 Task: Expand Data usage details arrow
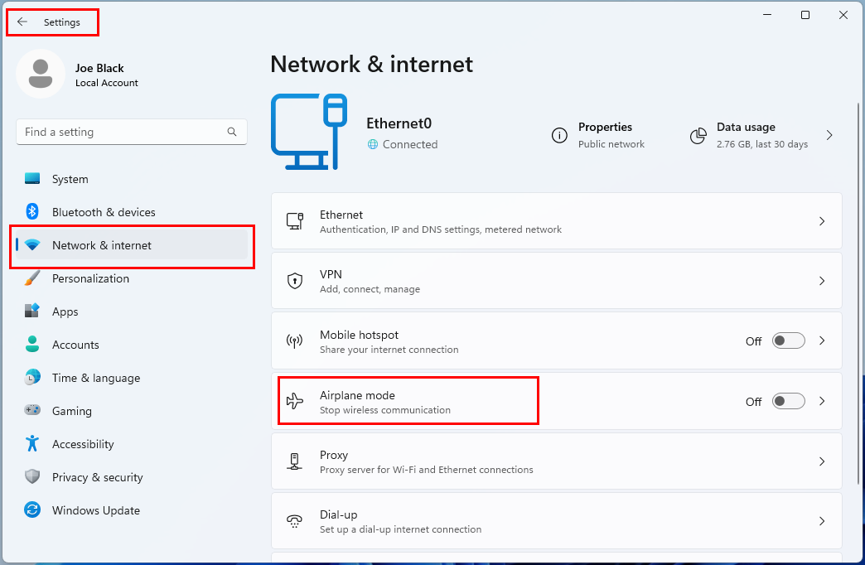click(x=829, y=134)
